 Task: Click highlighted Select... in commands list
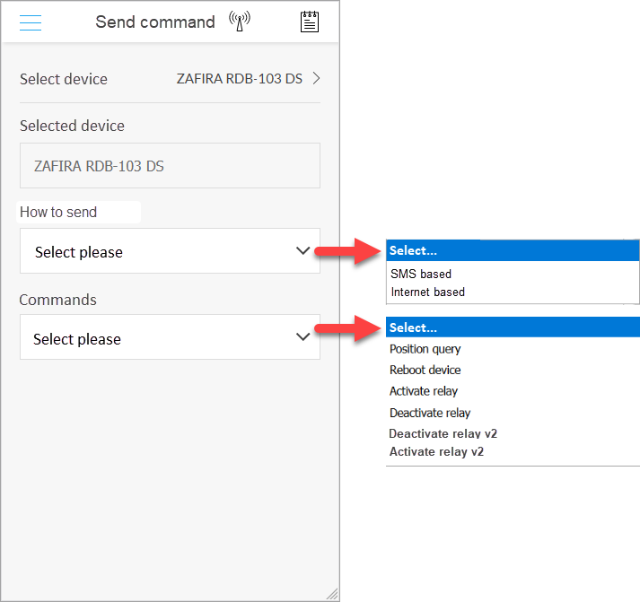click(513, 327)
